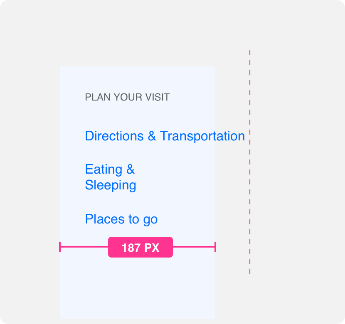Select the right end cap of measurement line
This screenshot has width=345, height=324.
tap(215, 247)
